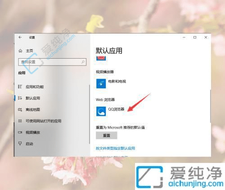Click the home icon beside 主页
Image resolution: width=225 pixels, height=190 pixels.
click(x=20, y=51)
